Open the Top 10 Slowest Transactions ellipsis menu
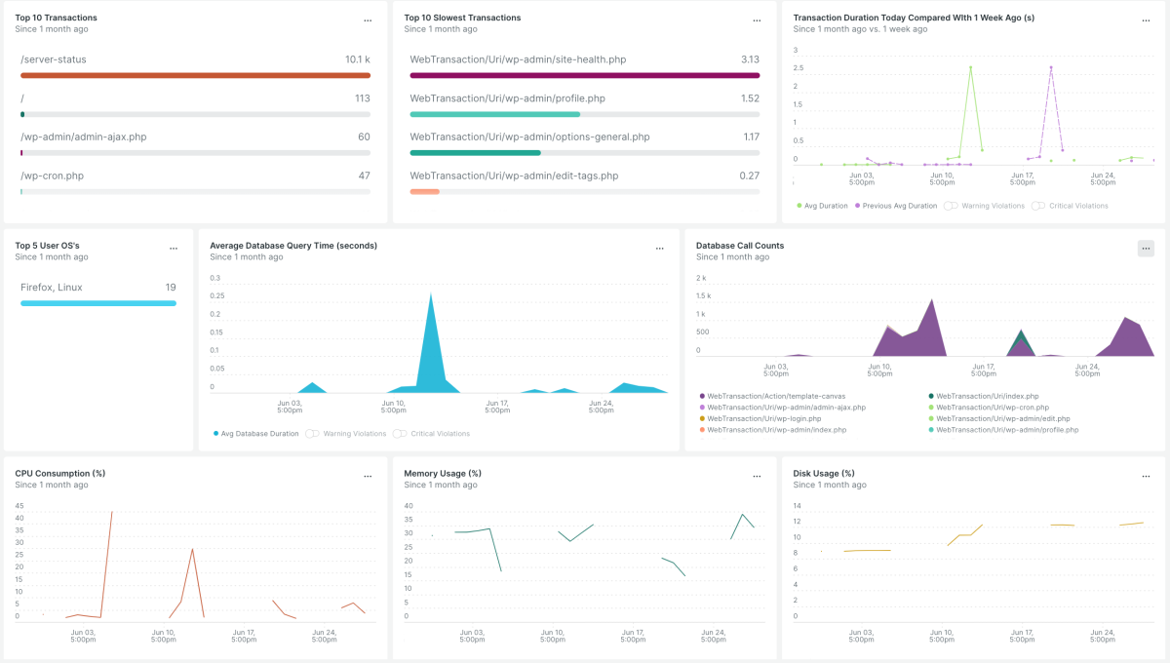The width and height of the screenshot is (1170, 663). click(x=757, y=20)
